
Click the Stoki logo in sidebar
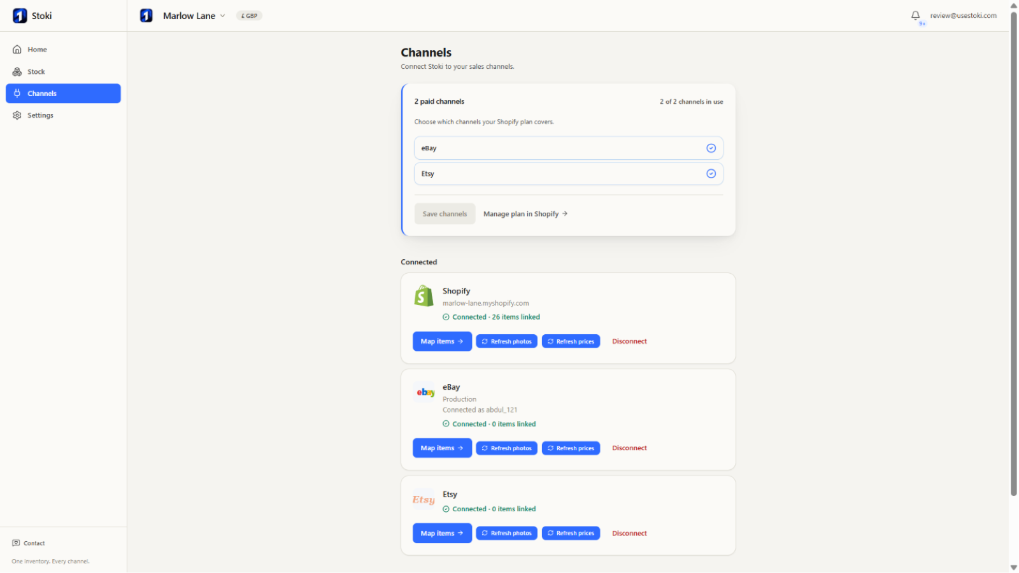(20, 16)
